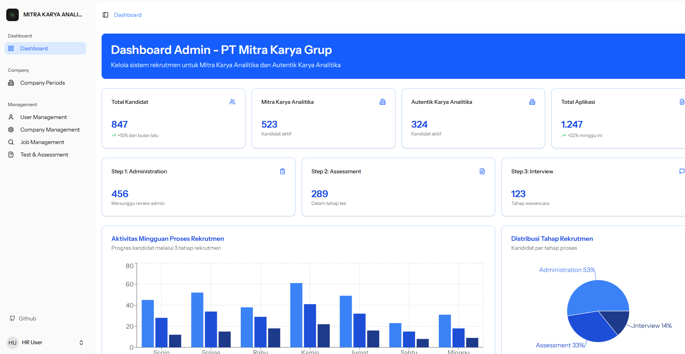Expand the HR User account menu chevron
The width and height of the screenshot is (685, 354).
point(81,343)
